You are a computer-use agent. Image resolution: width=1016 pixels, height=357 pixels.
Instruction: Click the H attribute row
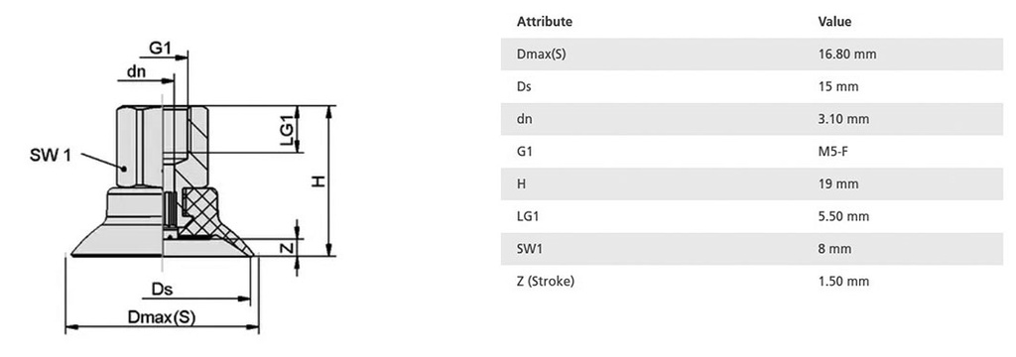click(x=752, y=184)
